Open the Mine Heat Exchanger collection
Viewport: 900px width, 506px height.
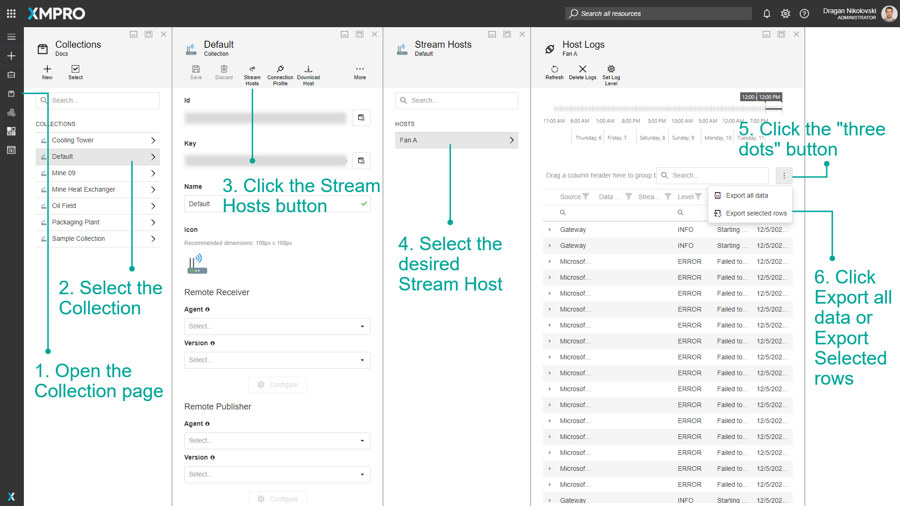(x=97, y=189)
